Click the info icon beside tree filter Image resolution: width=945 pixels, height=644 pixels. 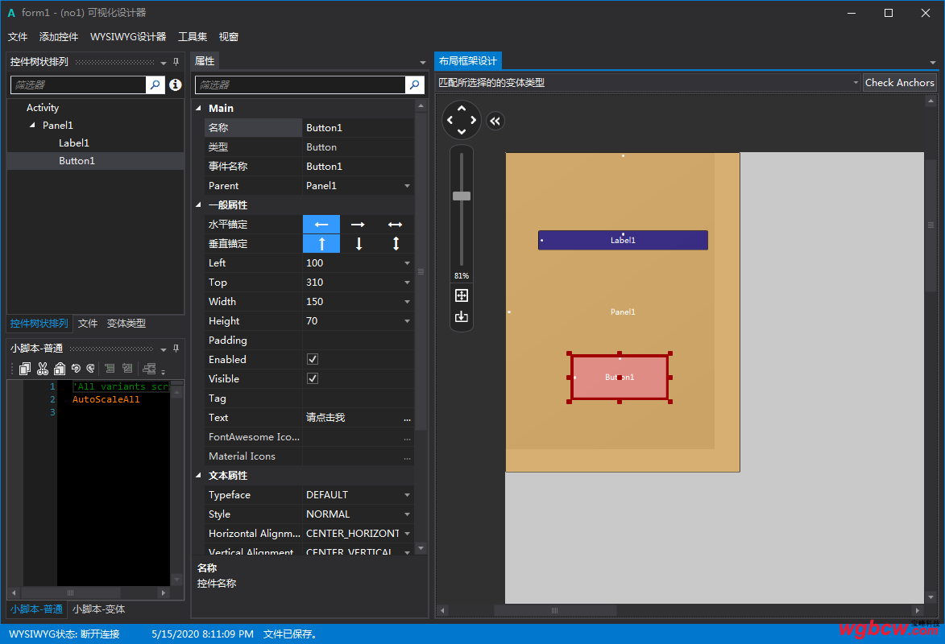(176, 85)
